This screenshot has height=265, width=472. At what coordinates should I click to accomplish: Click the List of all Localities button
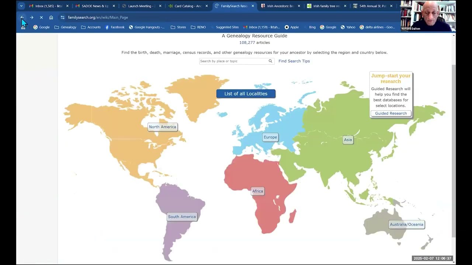(246, 93)
